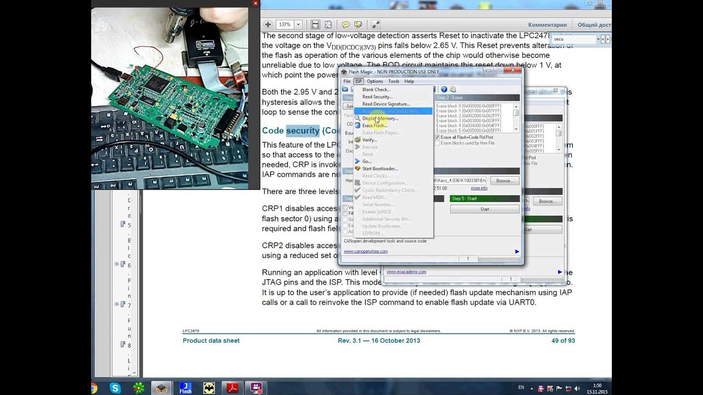This screenshot has width=703, height=395.
Task: Select Erase block 3 (0x003000-0x003FFF) row
Action: pyautogui.click(x=468, y=121)
